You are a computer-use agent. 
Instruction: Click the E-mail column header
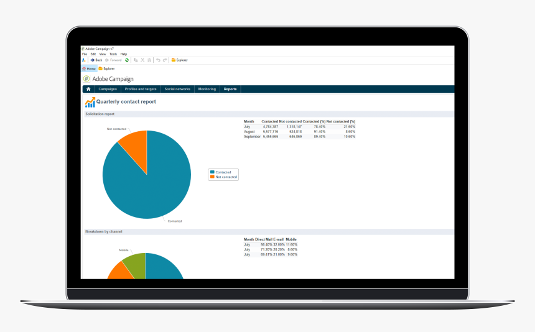[279, 239]
